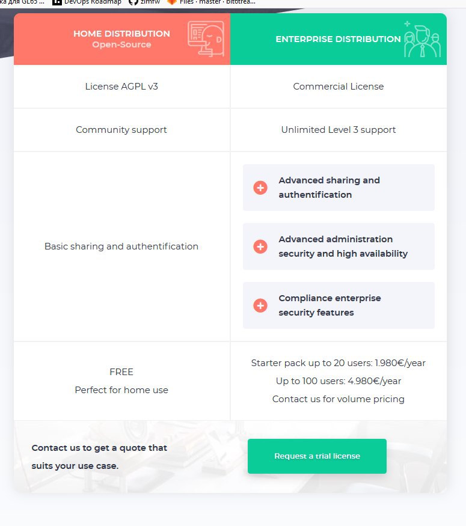This screenshot has width=466, height=526.
Task: Click plus icon beside Advanced administration security
Action: (x=260, y=246)
